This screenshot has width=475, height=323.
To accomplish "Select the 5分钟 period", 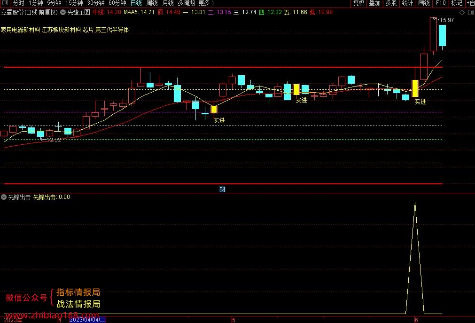I will click(x=54, y=3).
